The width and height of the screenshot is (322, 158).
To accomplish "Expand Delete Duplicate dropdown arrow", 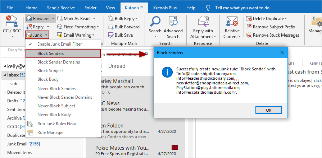I will pyautogui.click(x=286, y=19).
